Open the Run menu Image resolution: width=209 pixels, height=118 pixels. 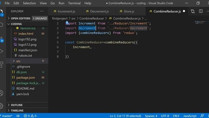click(61, 3)
